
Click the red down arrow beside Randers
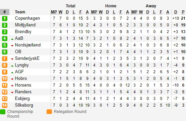click(12, 93)
